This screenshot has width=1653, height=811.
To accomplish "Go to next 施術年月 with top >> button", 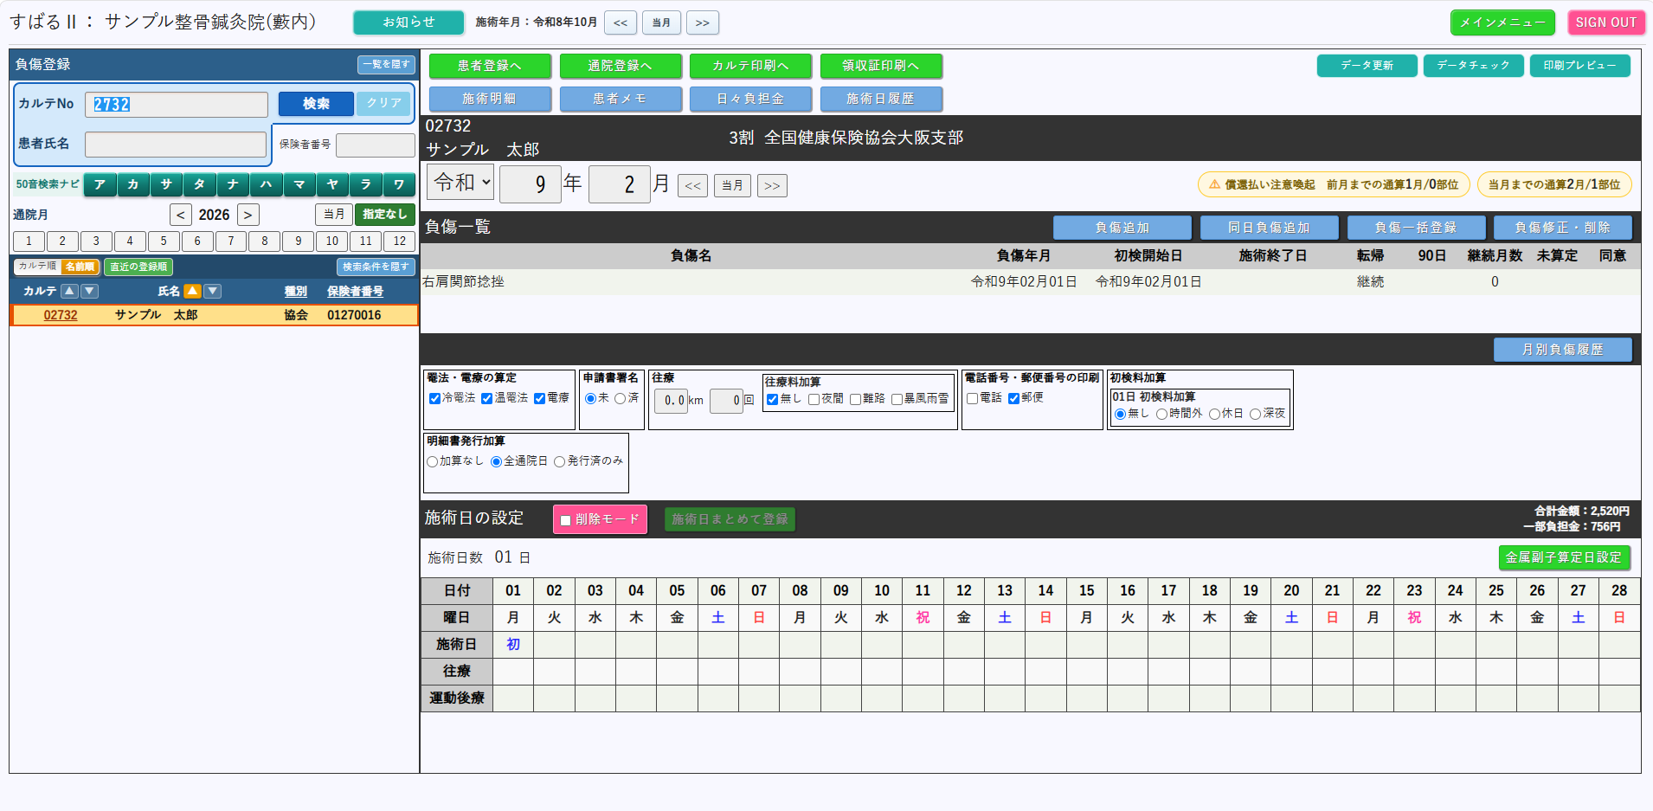I will click(x=703, y=23).
